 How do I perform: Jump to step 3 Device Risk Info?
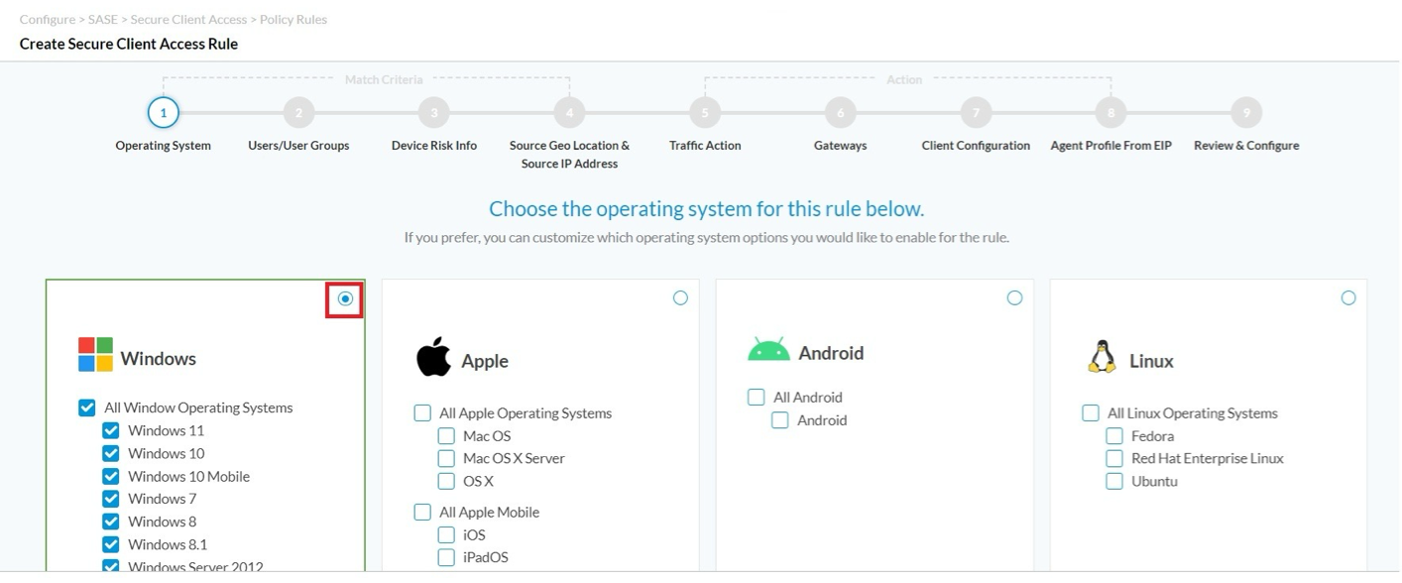tap(433, 114)
